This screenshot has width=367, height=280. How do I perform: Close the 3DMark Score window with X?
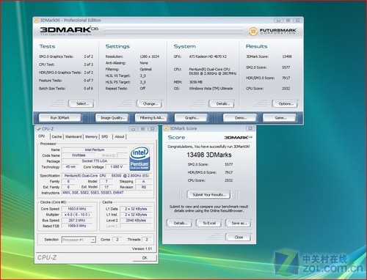click(x=250, y=128)
